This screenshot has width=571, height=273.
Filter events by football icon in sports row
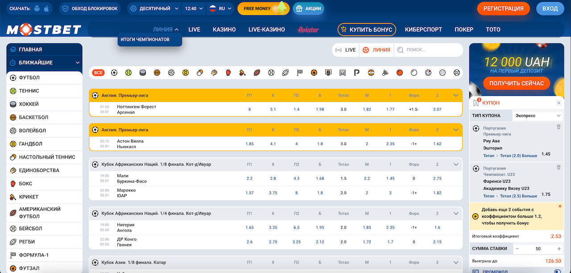pyautogui.click(x=114, y=73)
